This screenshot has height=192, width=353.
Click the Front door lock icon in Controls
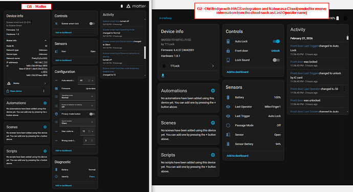[228, 51]
